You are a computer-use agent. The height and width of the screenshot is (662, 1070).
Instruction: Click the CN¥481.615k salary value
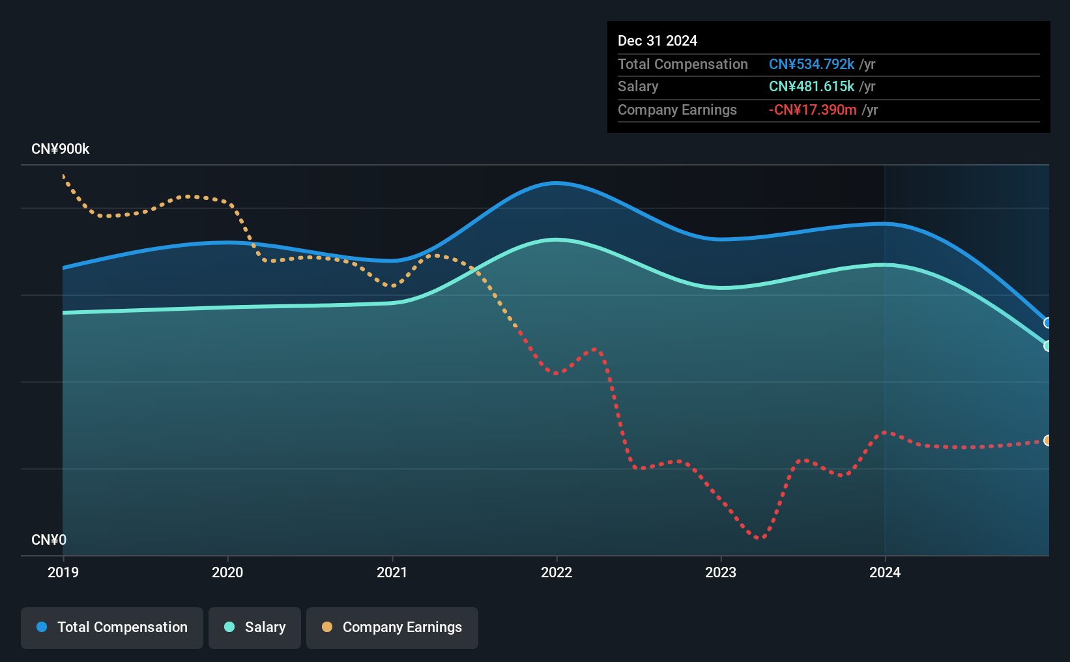tap(811, 86)
